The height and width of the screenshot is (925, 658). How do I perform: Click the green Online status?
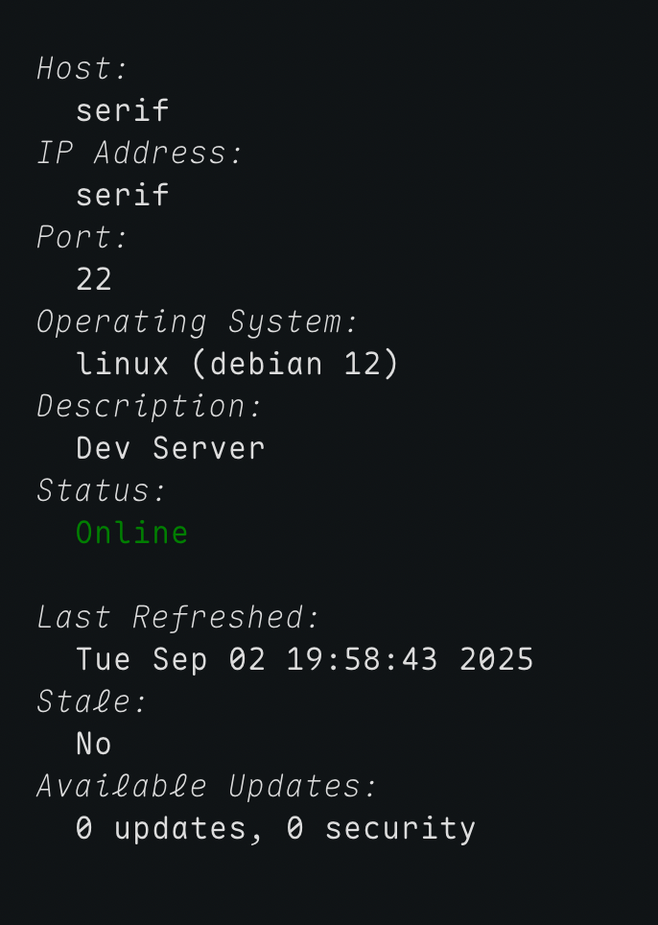131,533
